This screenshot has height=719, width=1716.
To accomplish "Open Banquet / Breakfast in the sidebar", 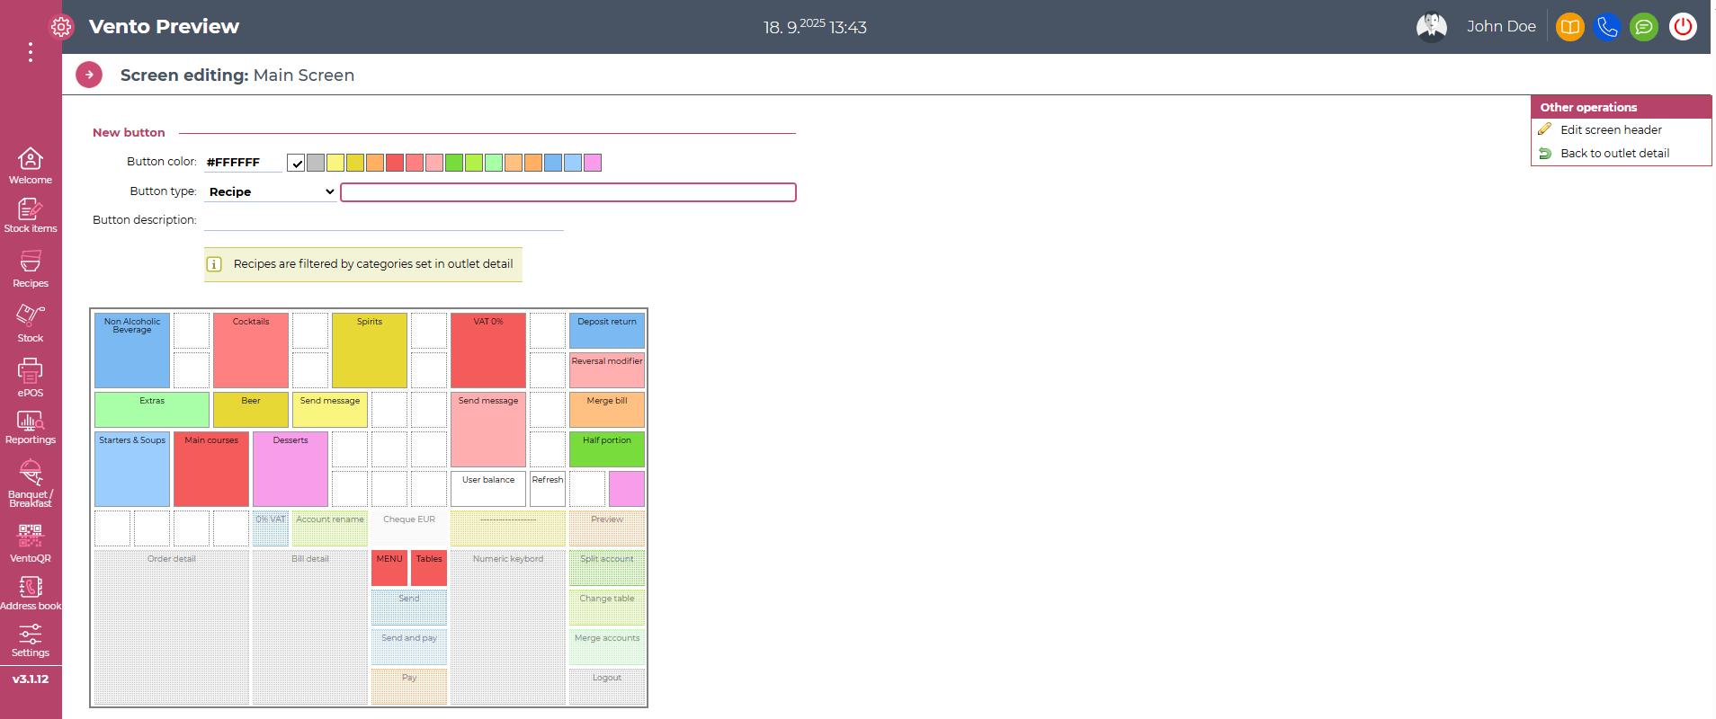I will tap(31, 484).
